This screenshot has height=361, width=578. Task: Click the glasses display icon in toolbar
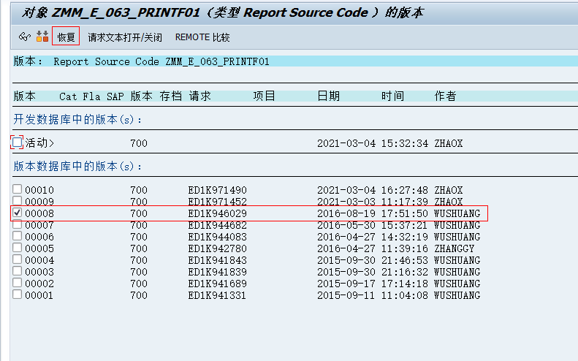click(x=24, y=37)
